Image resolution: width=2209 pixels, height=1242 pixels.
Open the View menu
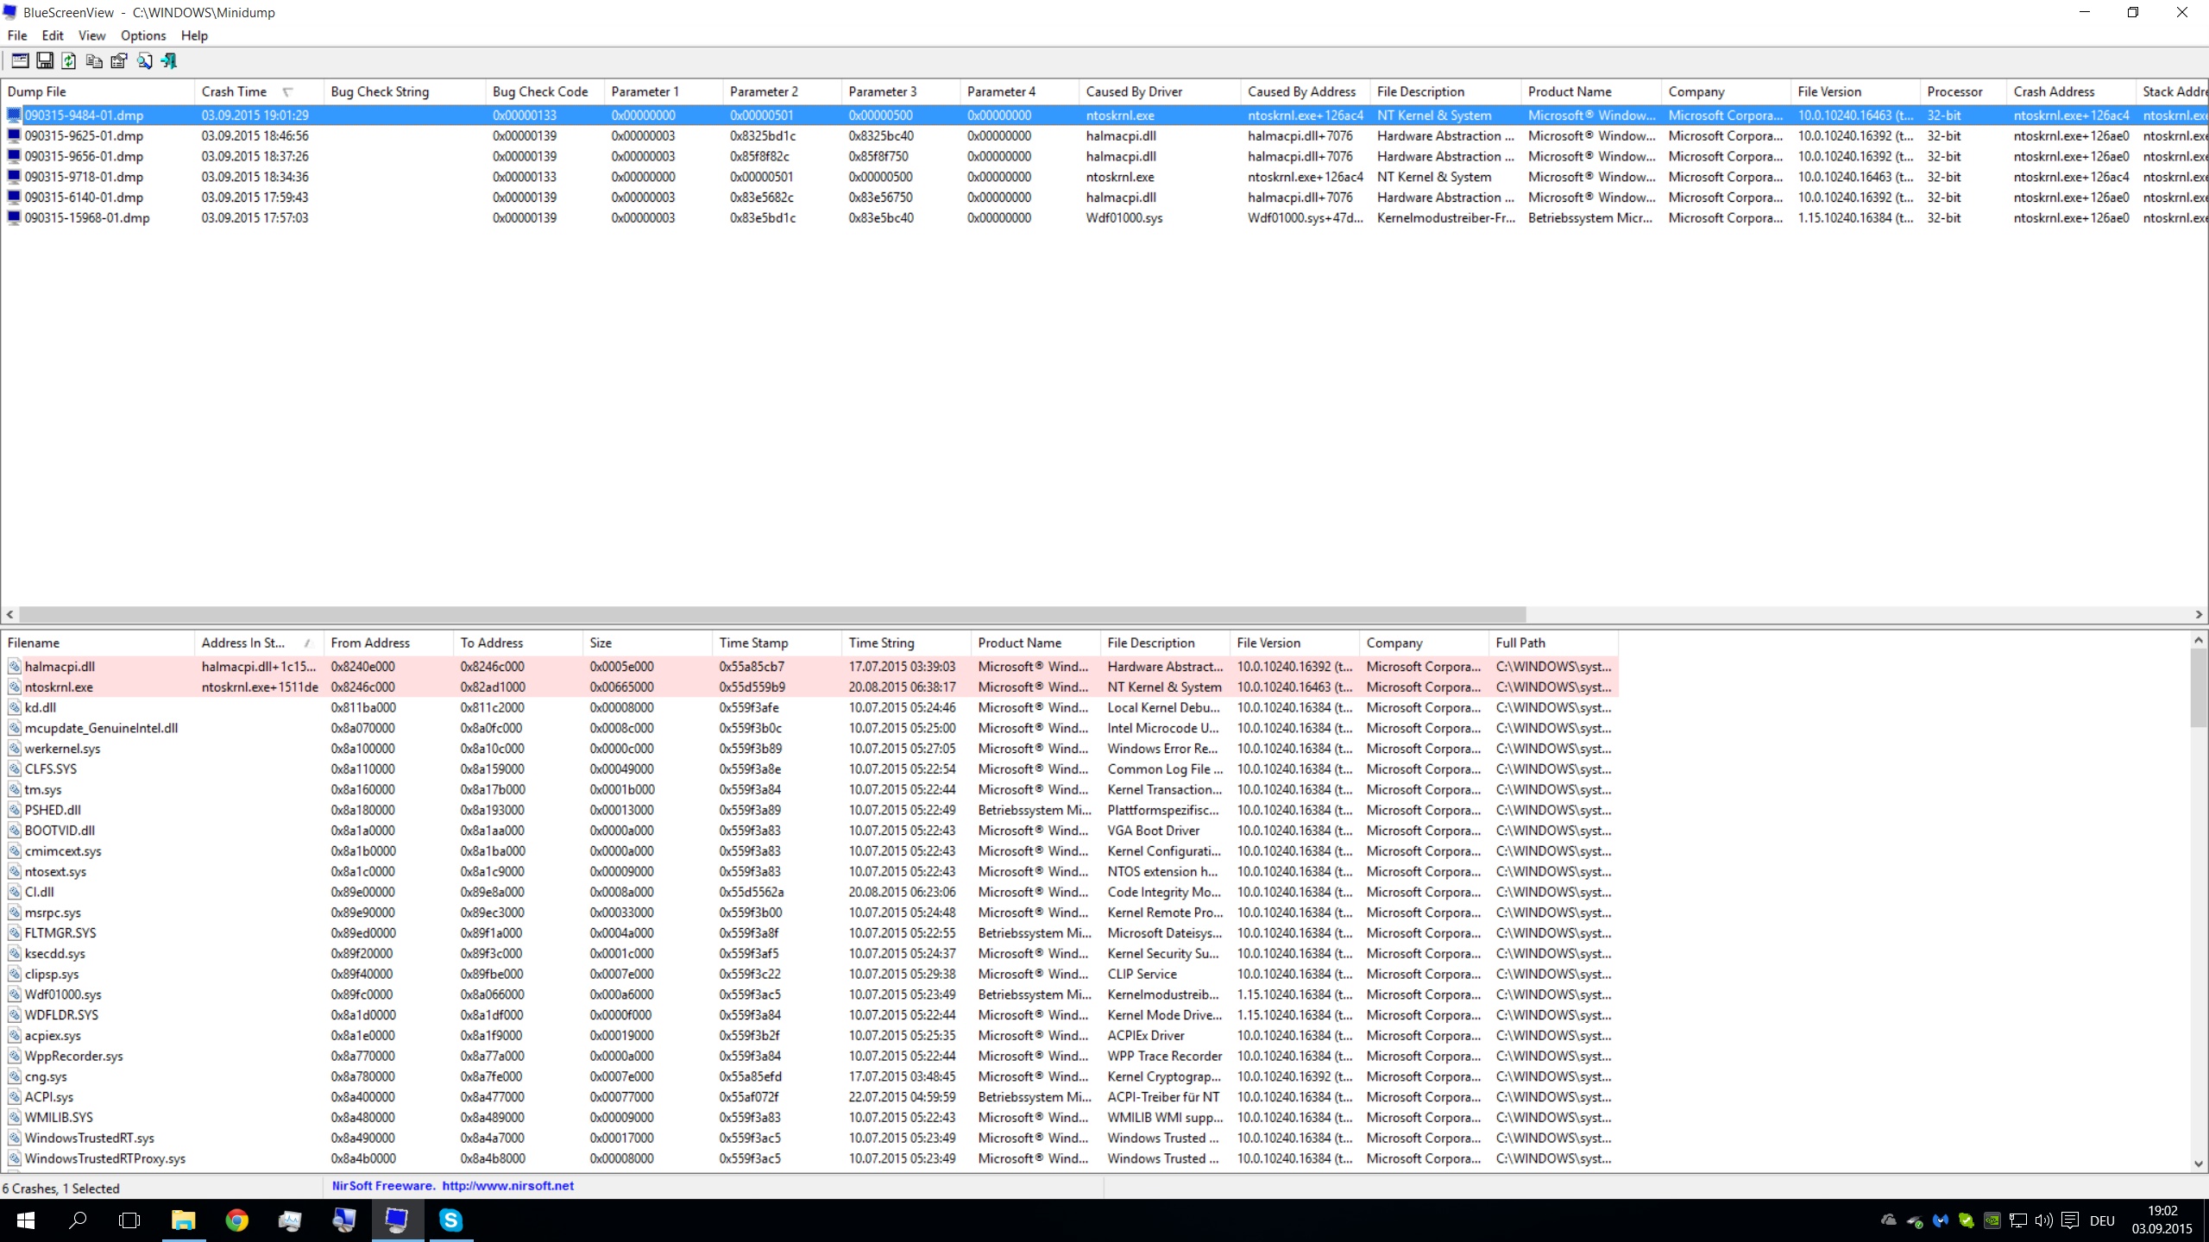[x=91, y=35]
